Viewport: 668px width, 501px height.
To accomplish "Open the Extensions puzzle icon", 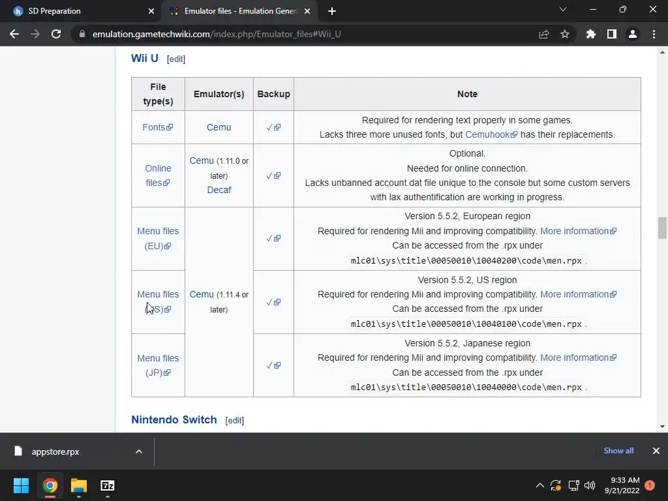I will tap(591, 34).
